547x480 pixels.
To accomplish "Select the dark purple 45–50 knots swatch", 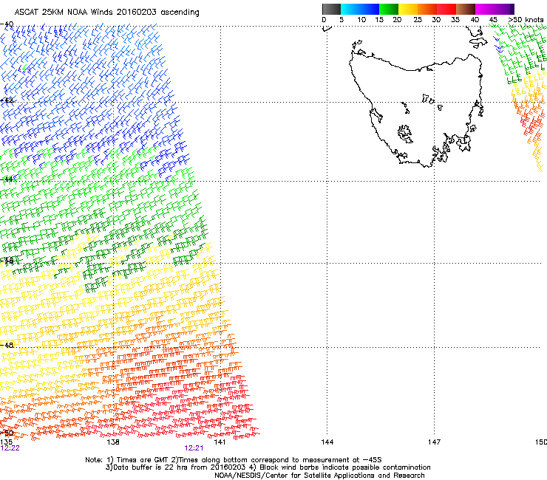I will pyautogui.click(x=504, y=9).
